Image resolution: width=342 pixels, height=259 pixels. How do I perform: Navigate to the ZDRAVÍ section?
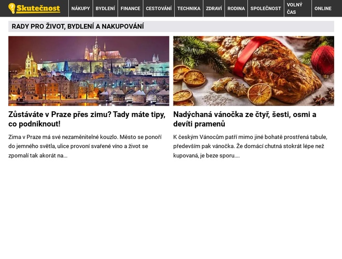point(213,8)
